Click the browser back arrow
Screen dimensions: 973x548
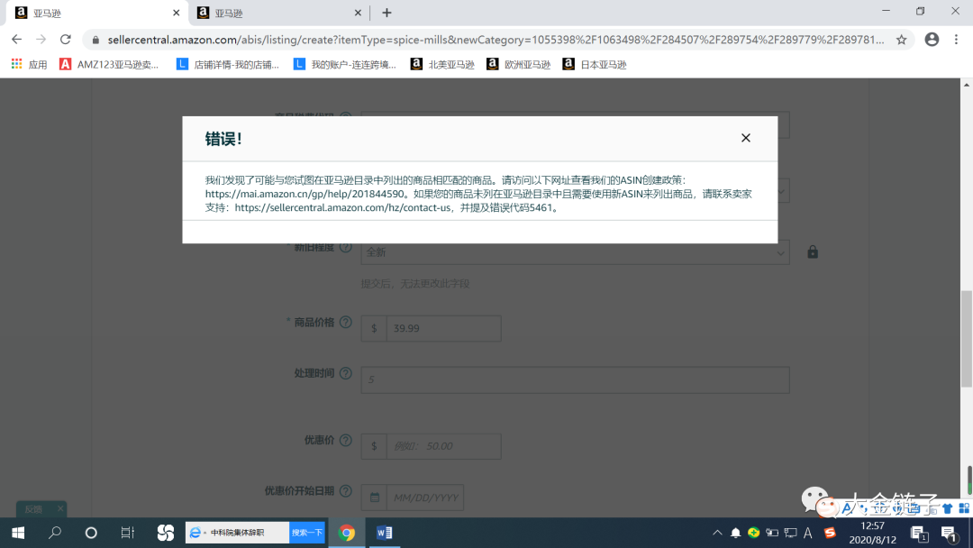click(15, 40)
